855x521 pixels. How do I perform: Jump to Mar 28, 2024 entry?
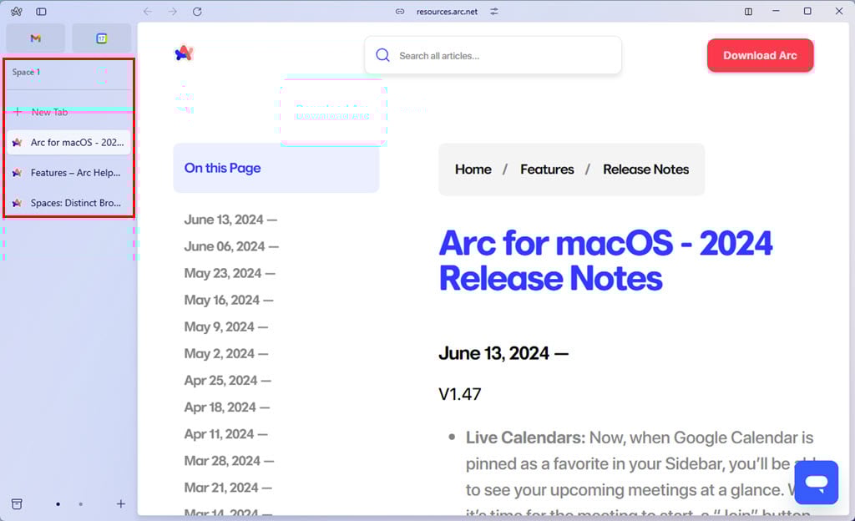(229, 461)
